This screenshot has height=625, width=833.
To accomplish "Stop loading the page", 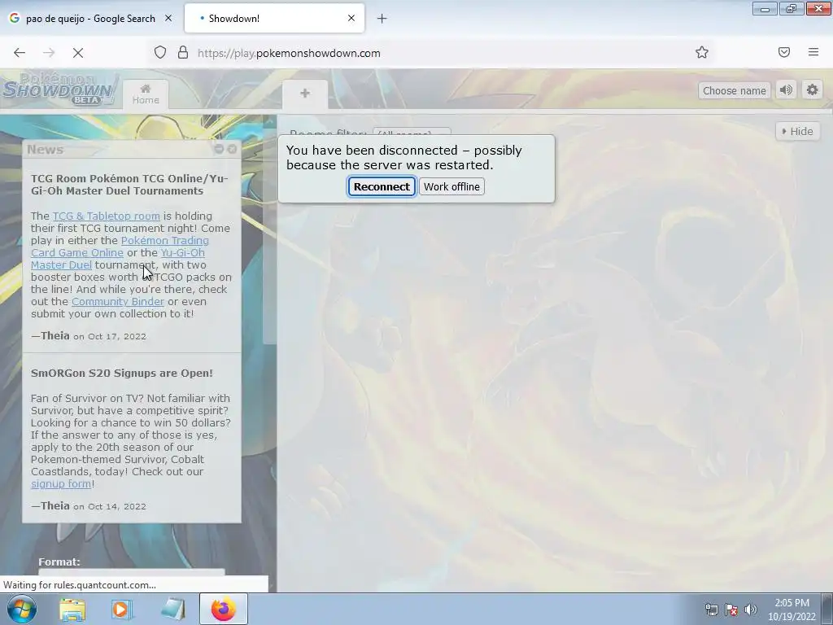I will [x=77, y=53].
